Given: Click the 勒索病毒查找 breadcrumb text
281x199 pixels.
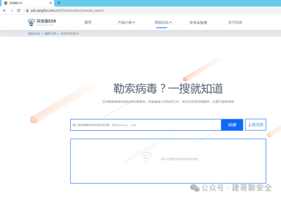Looking at the screenshot, I should pyautogui.click(x=70, y=34).
